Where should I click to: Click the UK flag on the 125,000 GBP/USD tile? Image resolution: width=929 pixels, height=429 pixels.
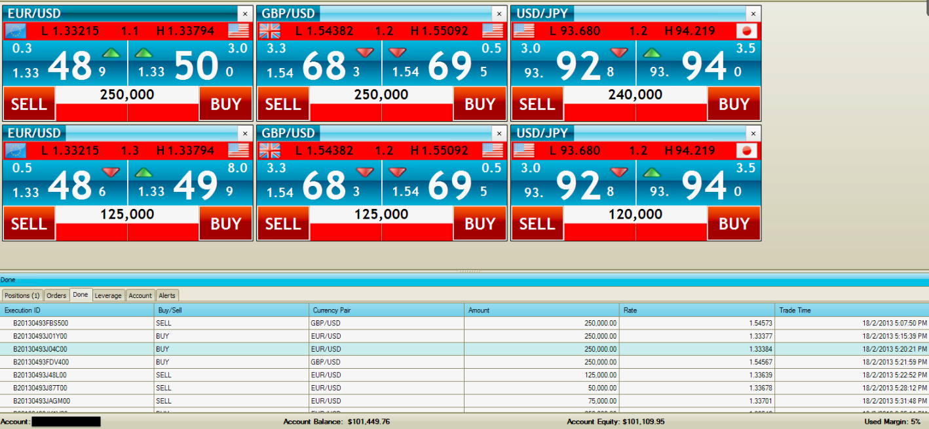click(269, 151)
